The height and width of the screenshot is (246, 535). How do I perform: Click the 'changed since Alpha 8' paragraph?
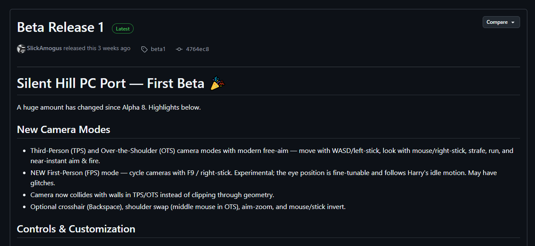(109, 108)
